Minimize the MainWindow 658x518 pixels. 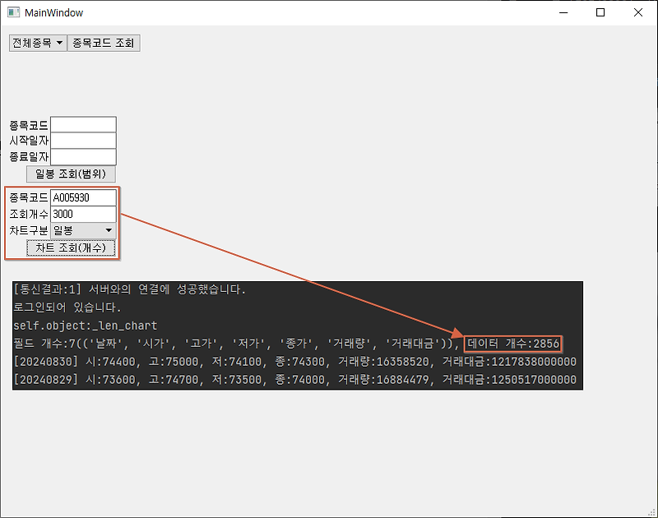563,12
